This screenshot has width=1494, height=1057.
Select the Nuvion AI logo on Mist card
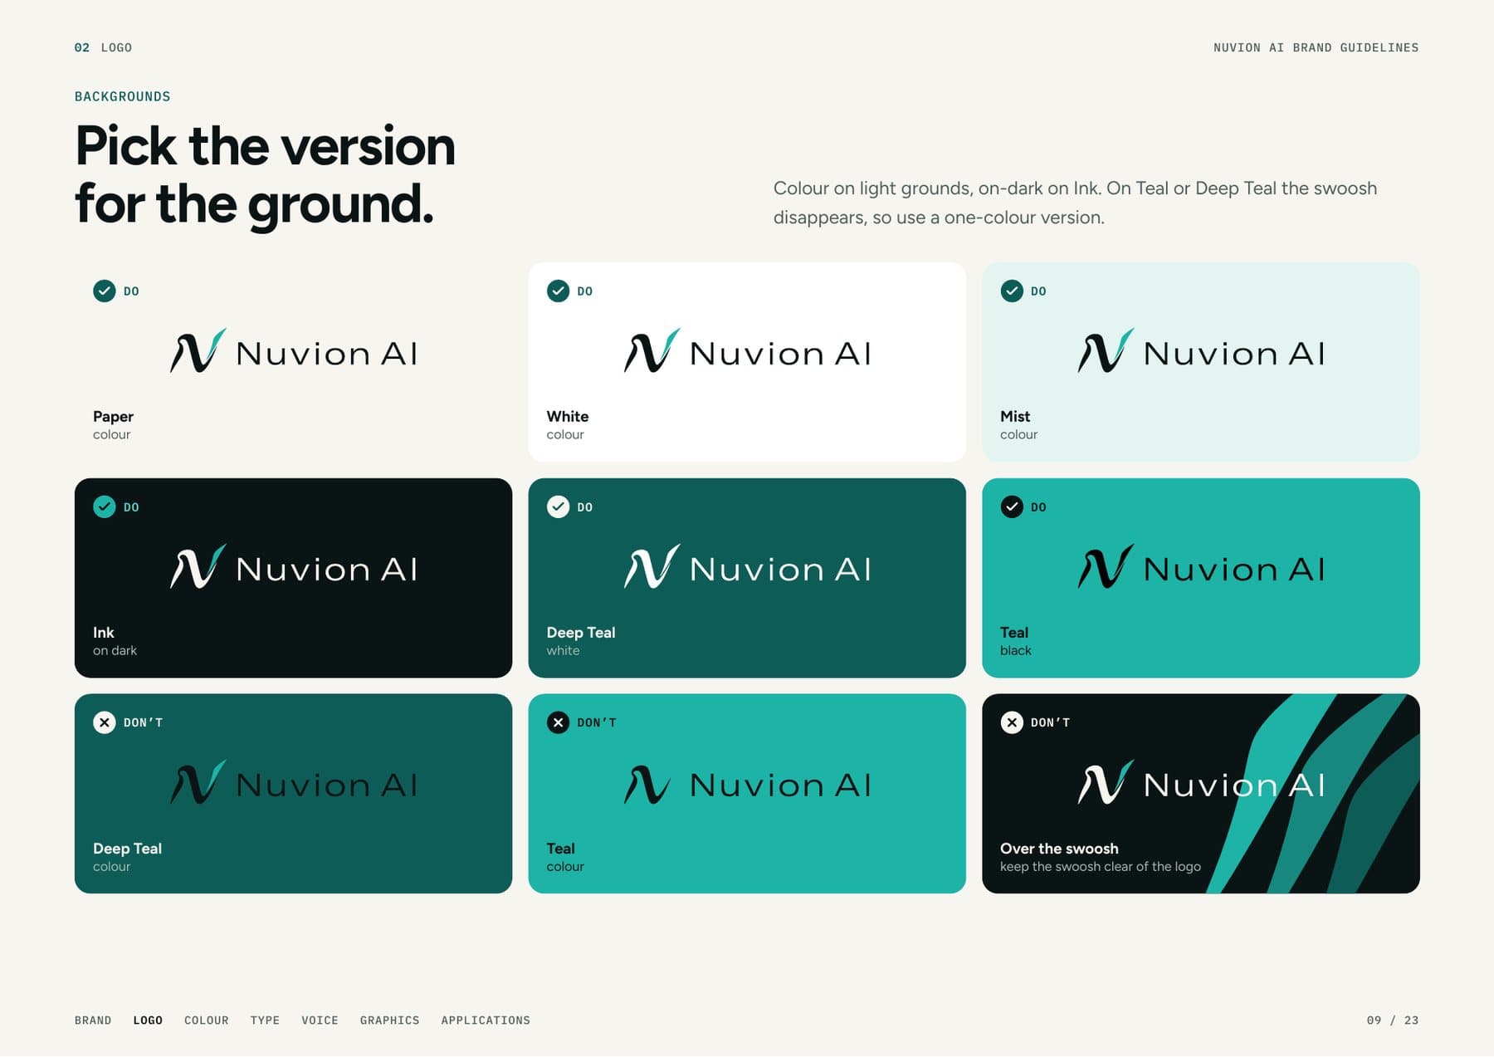point(1201,351)
